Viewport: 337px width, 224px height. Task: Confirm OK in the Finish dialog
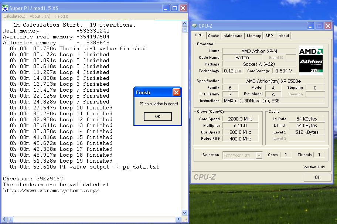tap(158, 116)
